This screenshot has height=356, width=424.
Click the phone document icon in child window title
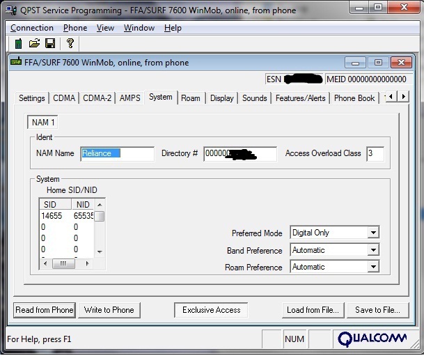point(16,61)
